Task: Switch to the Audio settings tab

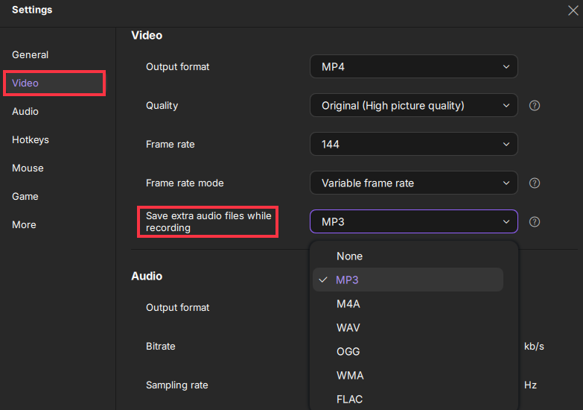Action: point(25,111)
